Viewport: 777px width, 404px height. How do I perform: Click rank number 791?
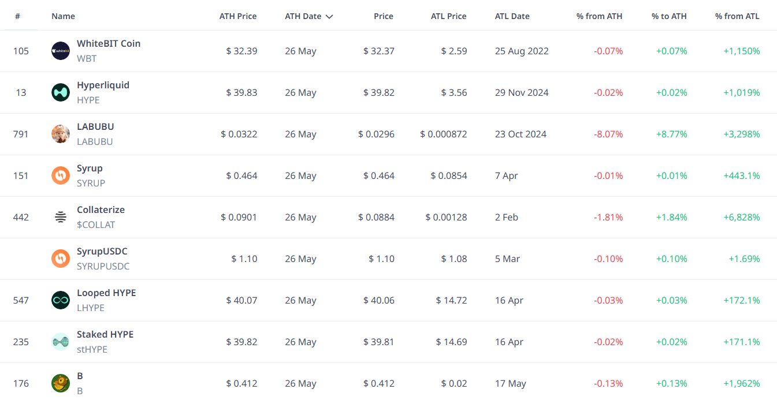pyautogui.click(x=21, y=134)
